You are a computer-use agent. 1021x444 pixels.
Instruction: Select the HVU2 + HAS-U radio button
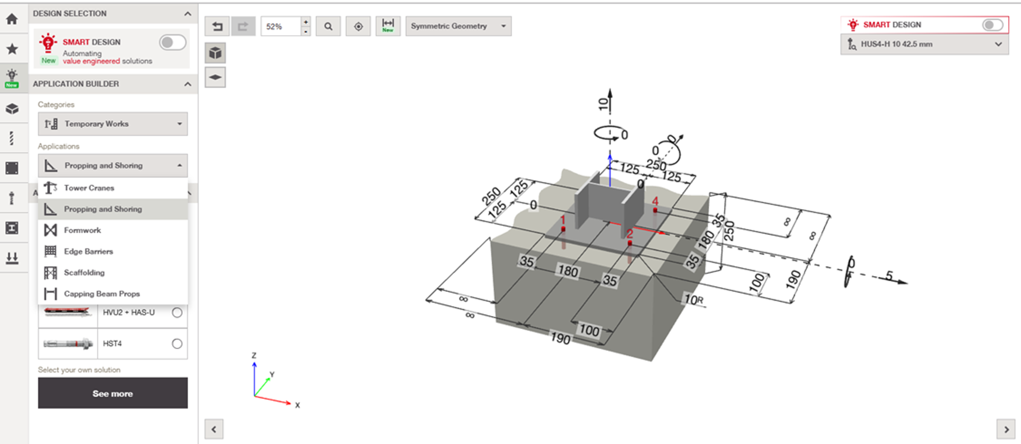tap(177, 312)
